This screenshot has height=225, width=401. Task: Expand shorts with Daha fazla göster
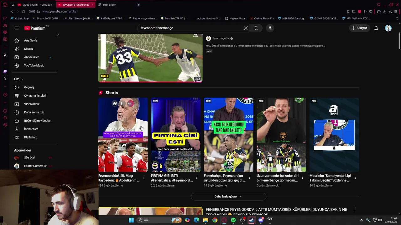click(x=228, y=197)
